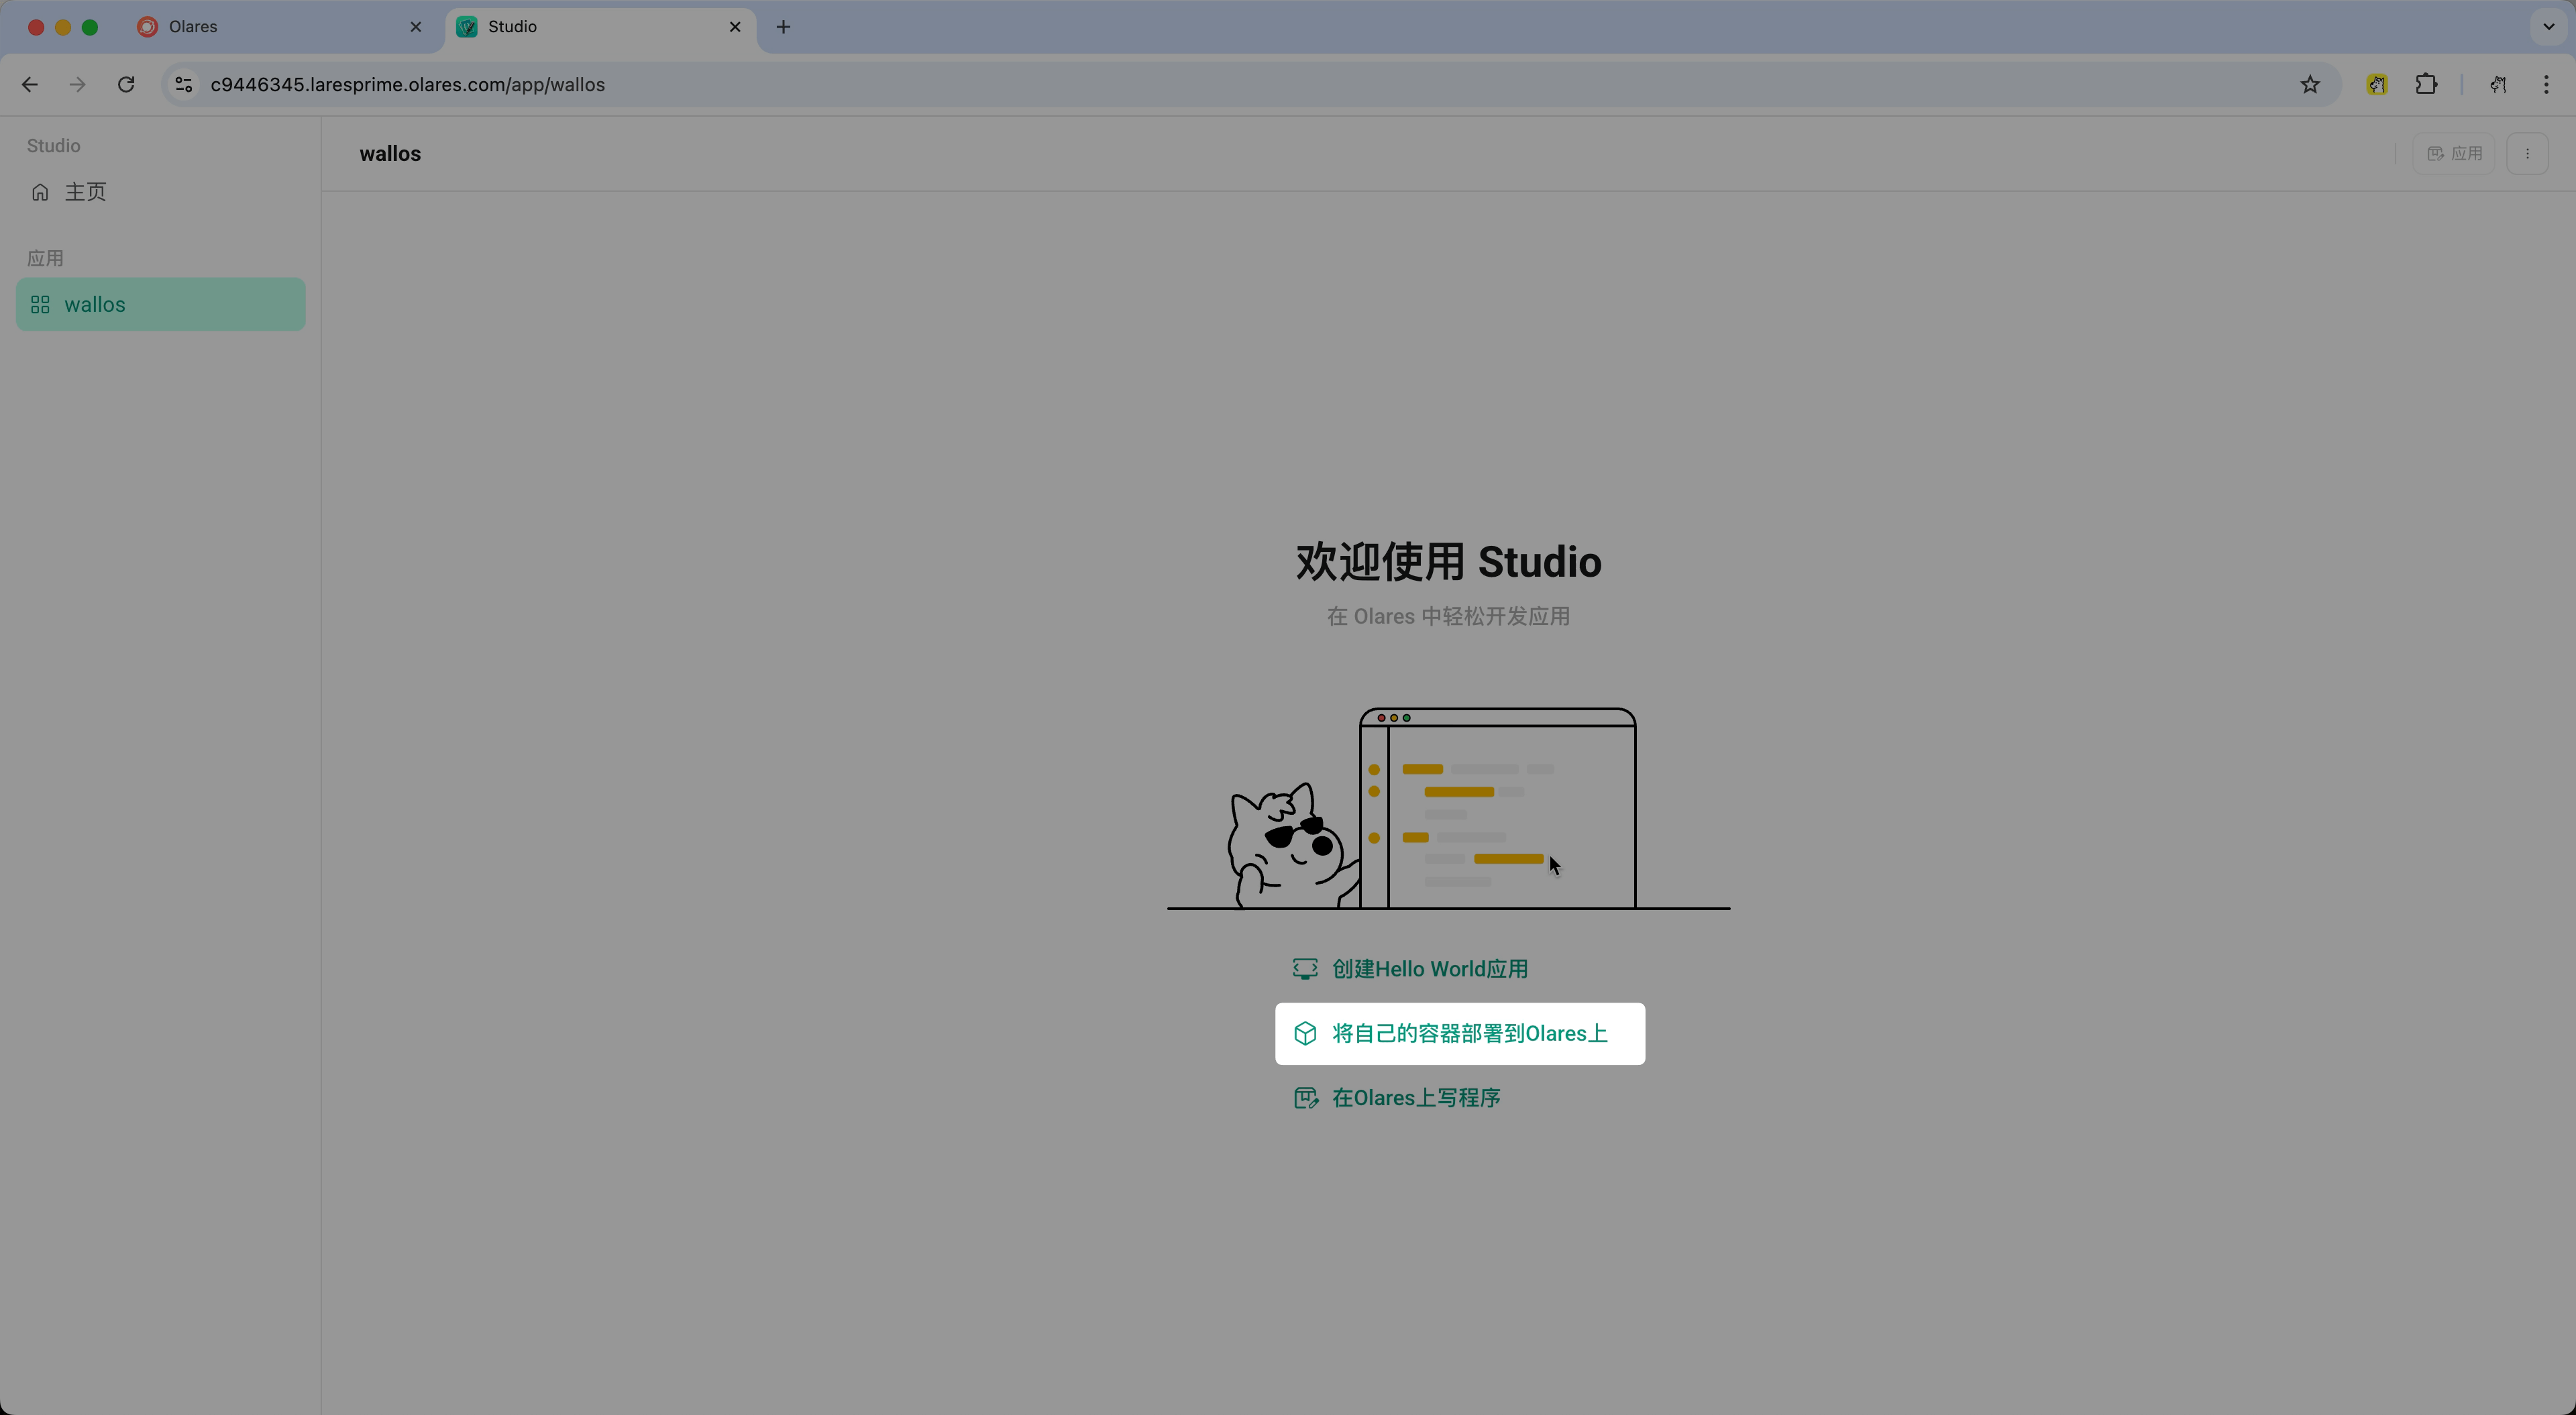
Task: Click the cube icon on the deploy container button
Action: (1306, 1033)
